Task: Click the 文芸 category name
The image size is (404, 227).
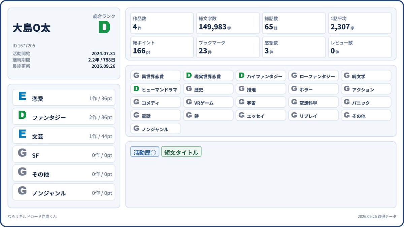Action: (x=38, y=137)
